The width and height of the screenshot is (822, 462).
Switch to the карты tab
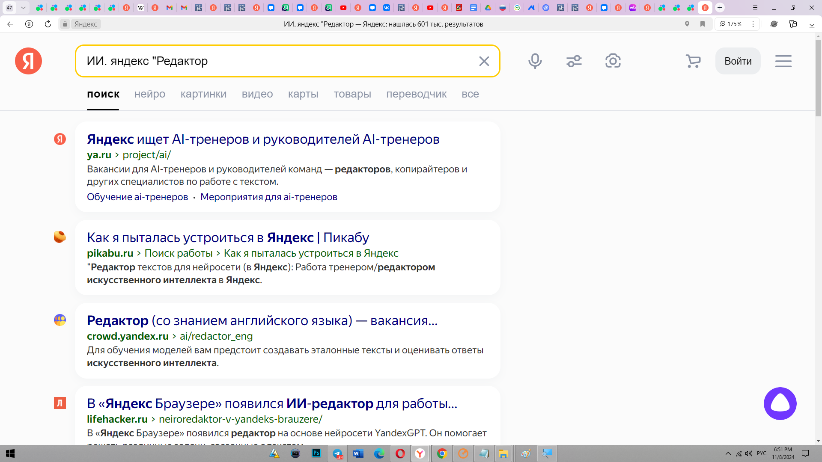click(x=303, y=94)
